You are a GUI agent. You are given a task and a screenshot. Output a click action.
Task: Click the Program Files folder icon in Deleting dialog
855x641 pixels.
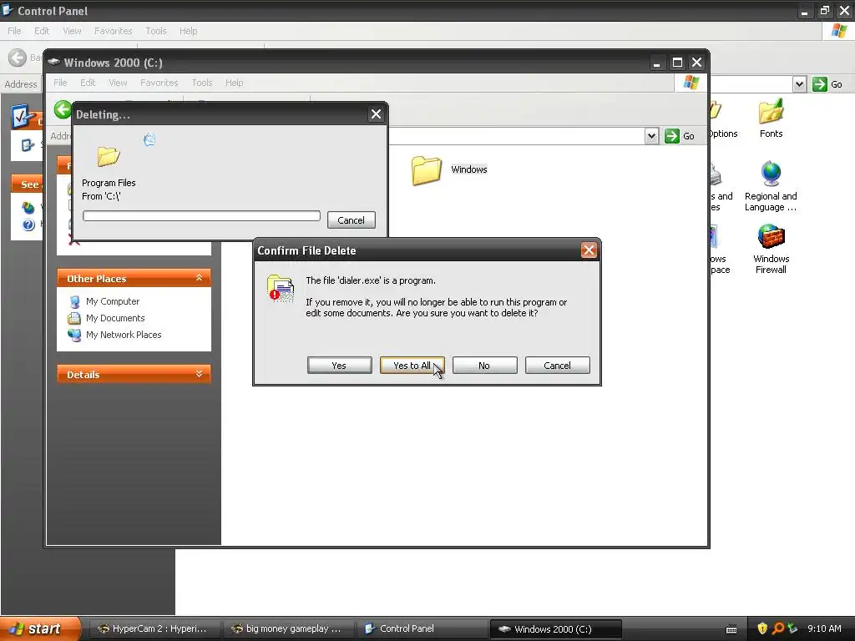tap(109, 156)
